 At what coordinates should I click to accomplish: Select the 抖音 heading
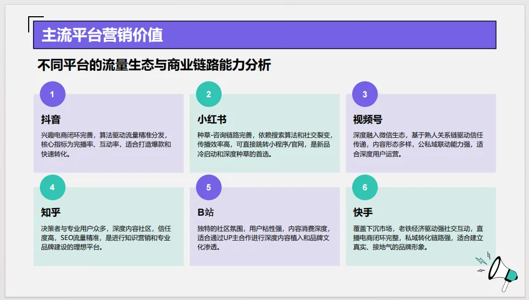pyautogui.click(x=51, y=119)
